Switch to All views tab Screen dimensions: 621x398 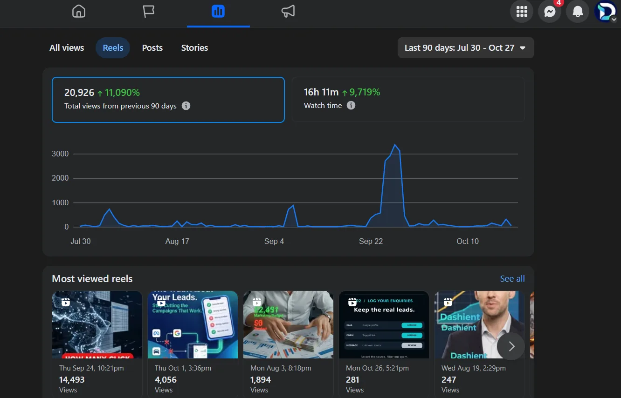click(x=67, y=47)
